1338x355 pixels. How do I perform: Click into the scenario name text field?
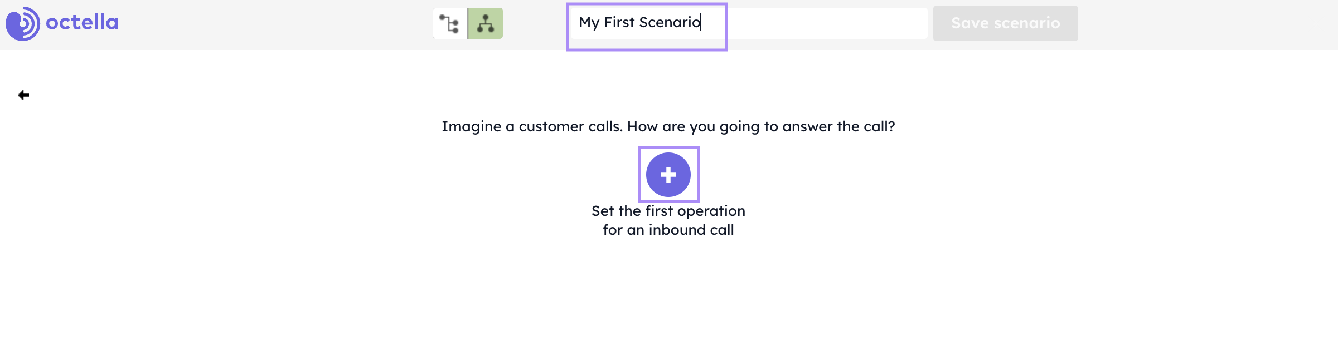[747, 23]
